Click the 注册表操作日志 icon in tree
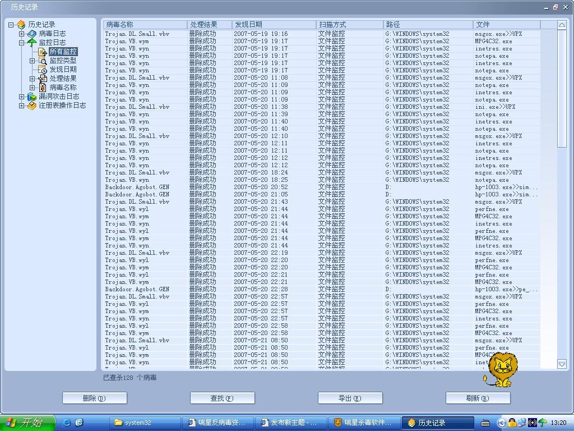Image resolution: width=574 pixels, height=431 pixels. [32, 106]
